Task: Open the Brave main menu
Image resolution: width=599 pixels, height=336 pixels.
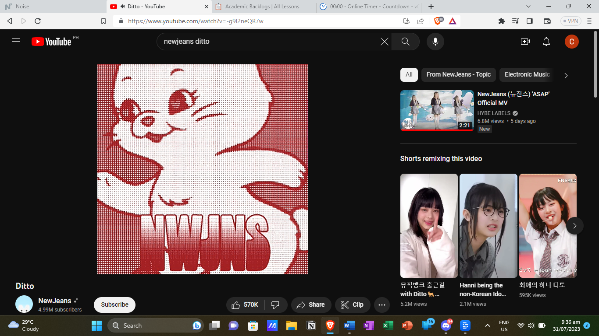Action: pyautogui.click(x=589, y=21)
